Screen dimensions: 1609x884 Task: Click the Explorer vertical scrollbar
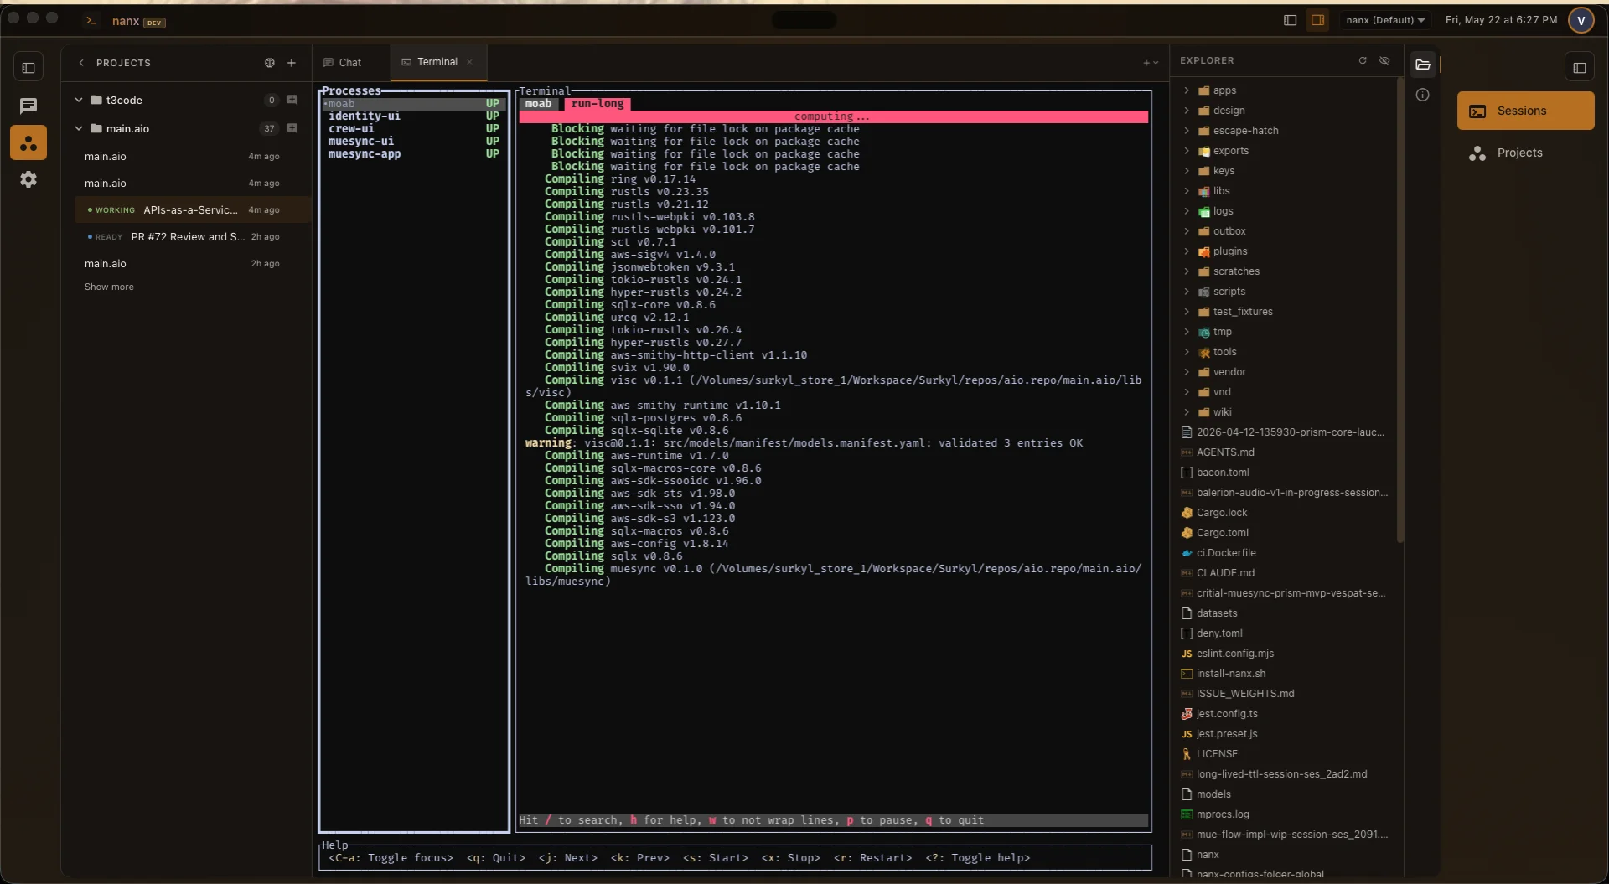pos(1399,310)
